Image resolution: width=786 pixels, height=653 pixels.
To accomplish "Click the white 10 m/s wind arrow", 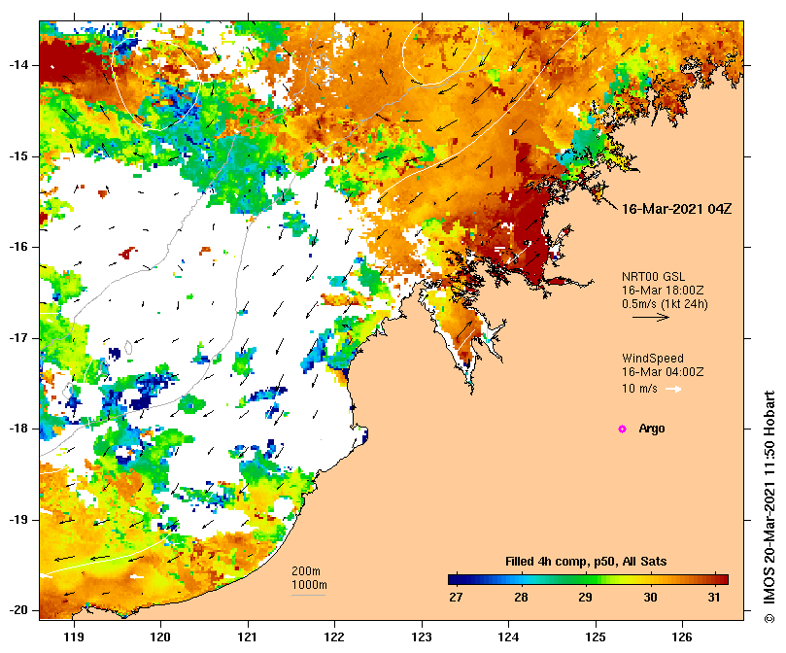I will (x=673, y=389).
